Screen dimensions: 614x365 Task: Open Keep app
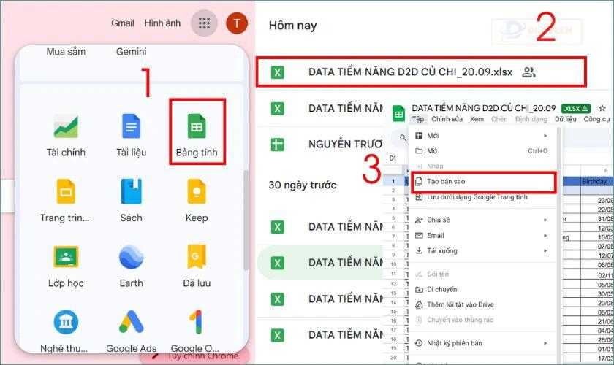pyautogui.click(x=197, y=200)
